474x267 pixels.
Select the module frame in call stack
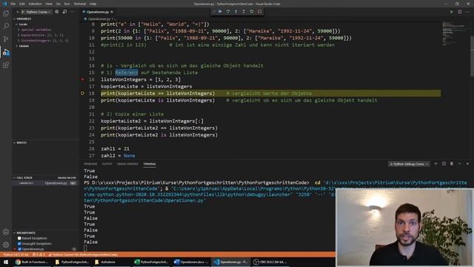(x=45, y=183)
